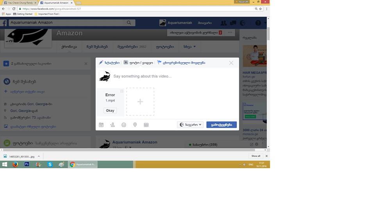375x210 pixels.
Task: Open Imported From Firefox bookmark folder
Action: (47, 14)
